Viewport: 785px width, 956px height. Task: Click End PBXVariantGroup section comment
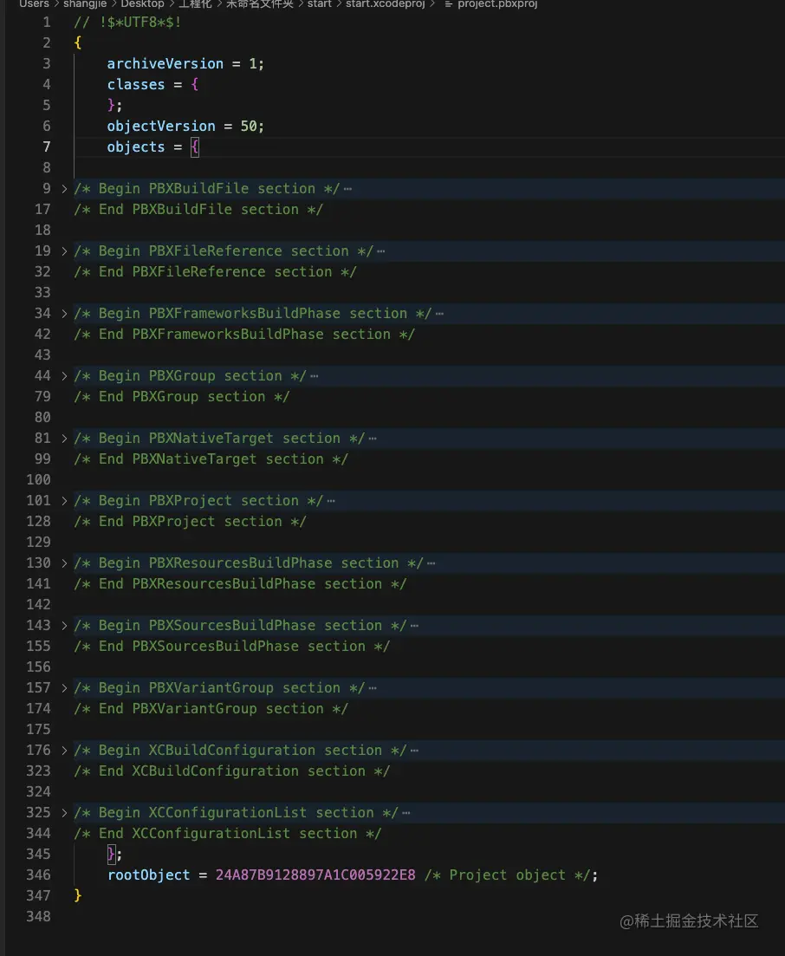click(x=211, y=709)
